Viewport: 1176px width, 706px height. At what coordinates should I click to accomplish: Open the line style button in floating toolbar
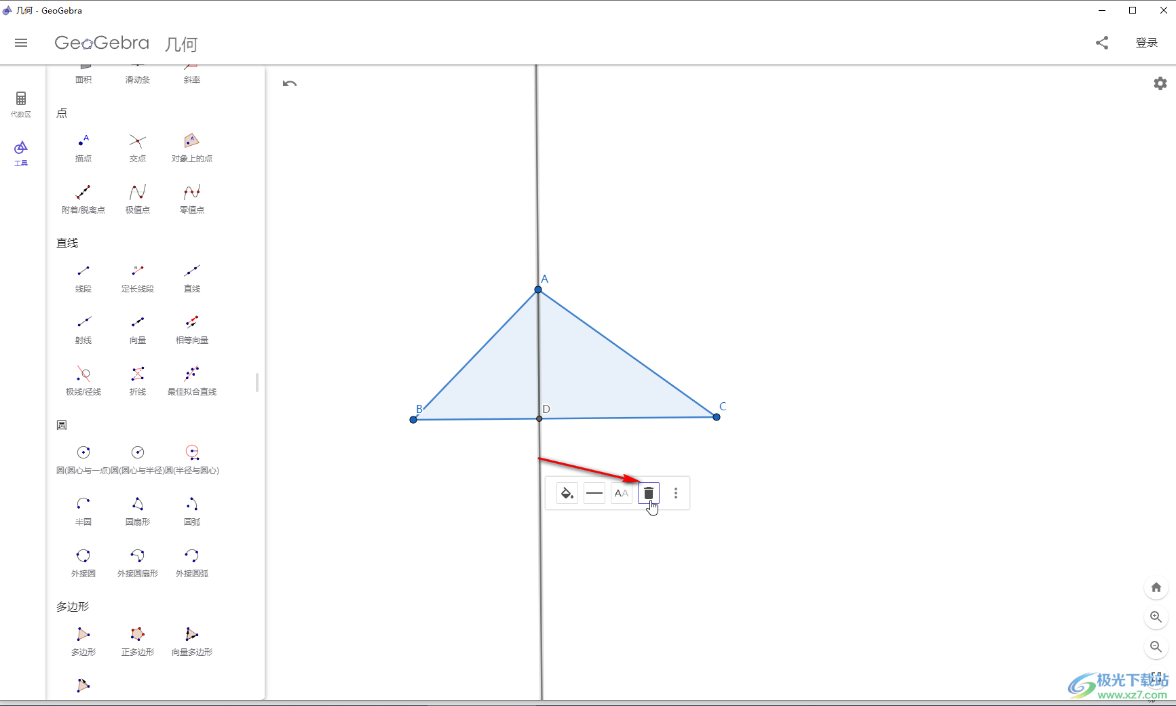pyautogui.click(x=594, y=493)
